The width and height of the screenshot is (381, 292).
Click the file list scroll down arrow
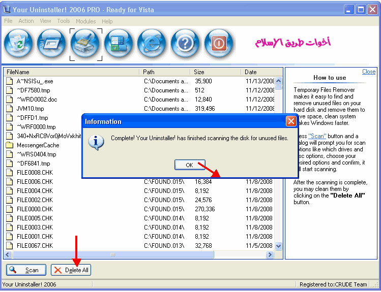click(278, 246)
